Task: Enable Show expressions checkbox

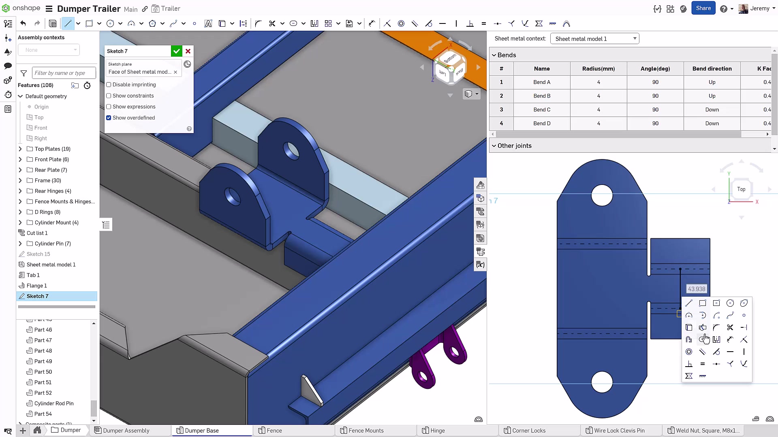Action: pos(109,107)
